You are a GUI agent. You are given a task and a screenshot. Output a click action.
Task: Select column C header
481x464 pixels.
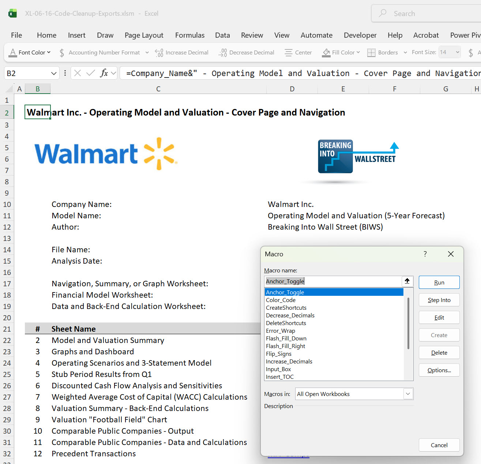[x=158, y=89]
